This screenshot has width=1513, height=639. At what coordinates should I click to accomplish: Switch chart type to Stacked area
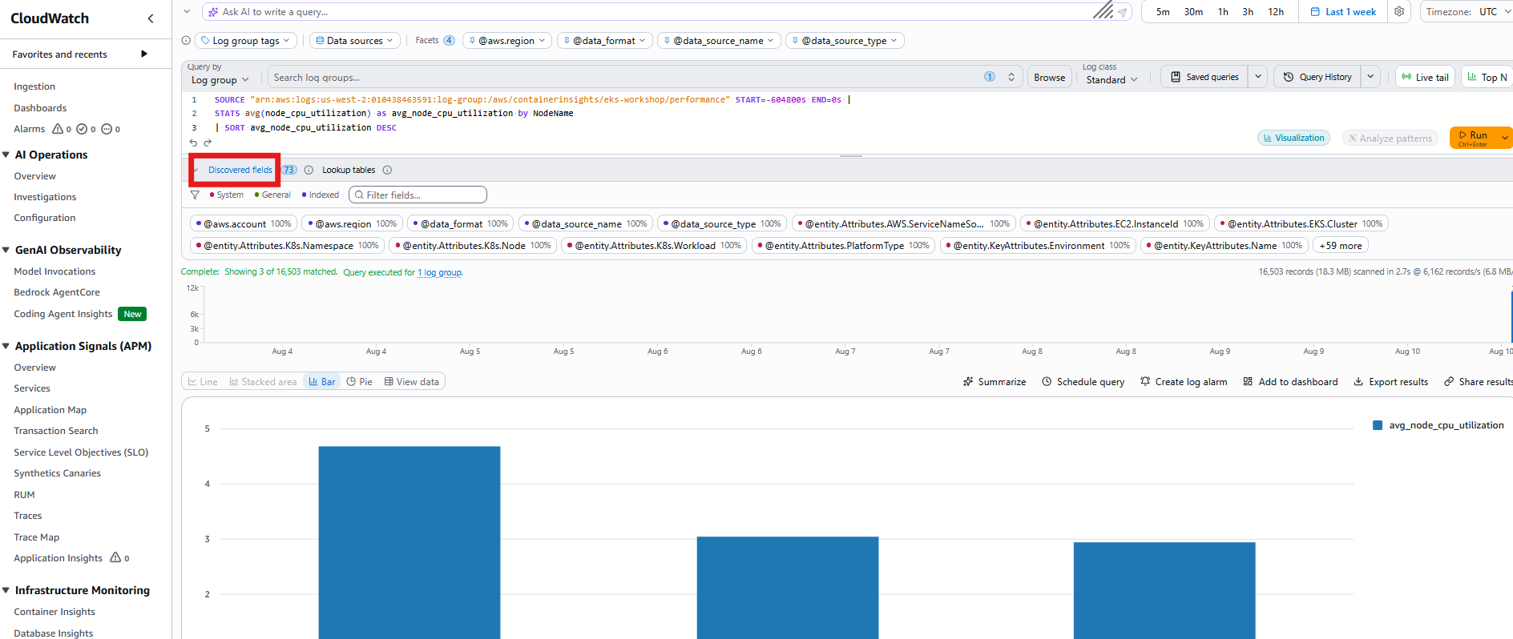[263, 382]
